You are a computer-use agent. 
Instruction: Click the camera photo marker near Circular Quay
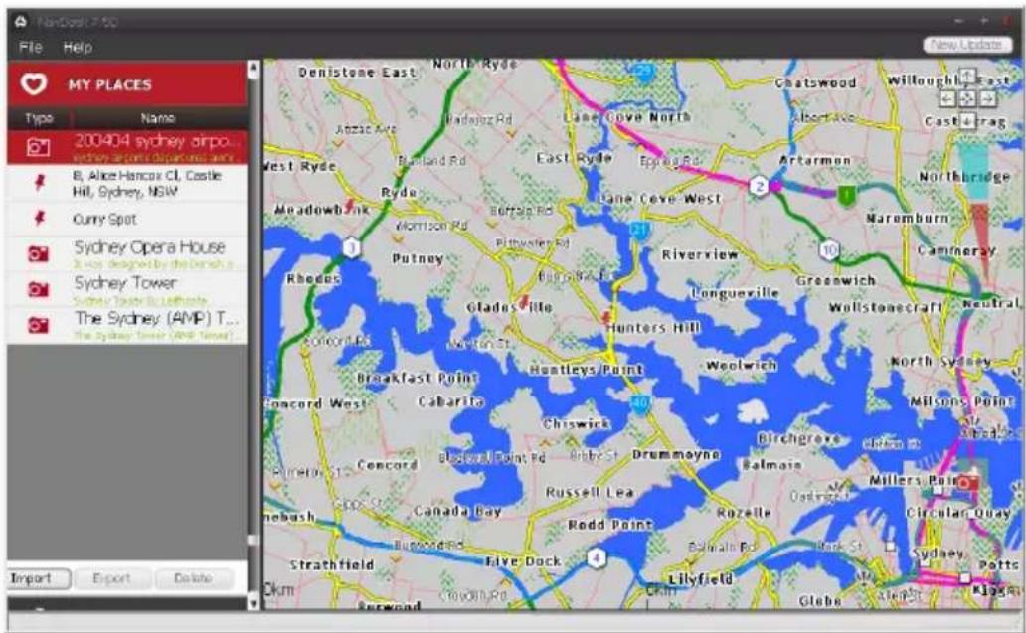(x=967, y=483)
